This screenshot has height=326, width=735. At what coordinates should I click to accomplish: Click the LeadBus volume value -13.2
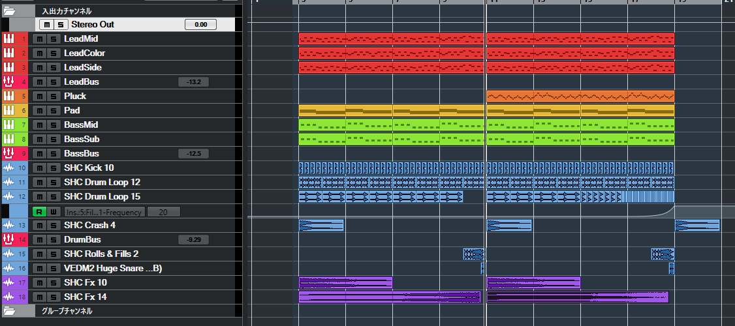point(194,82)
